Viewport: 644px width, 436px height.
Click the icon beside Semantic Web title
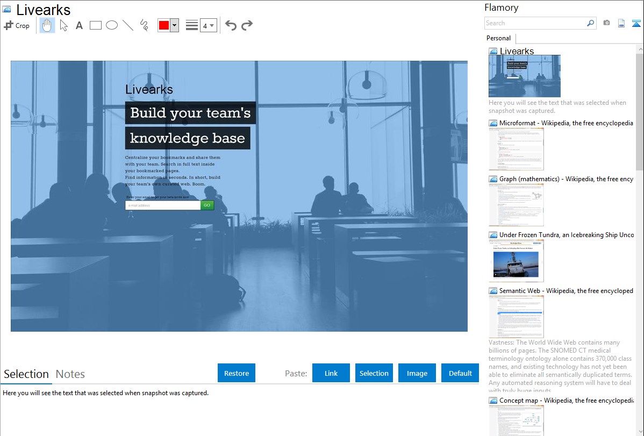[493, 291]
